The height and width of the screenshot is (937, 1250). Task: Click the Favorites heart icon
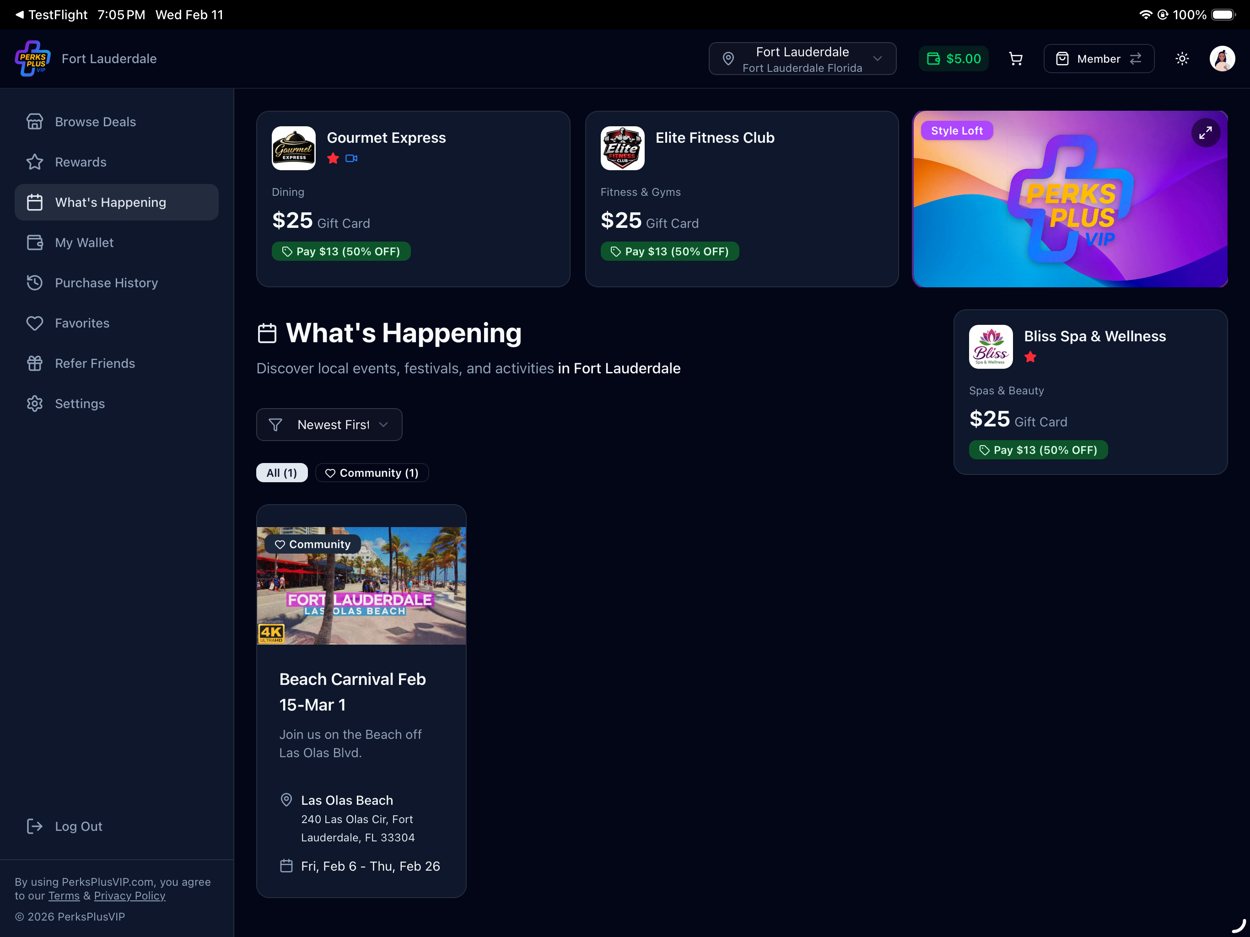[34, 323]
